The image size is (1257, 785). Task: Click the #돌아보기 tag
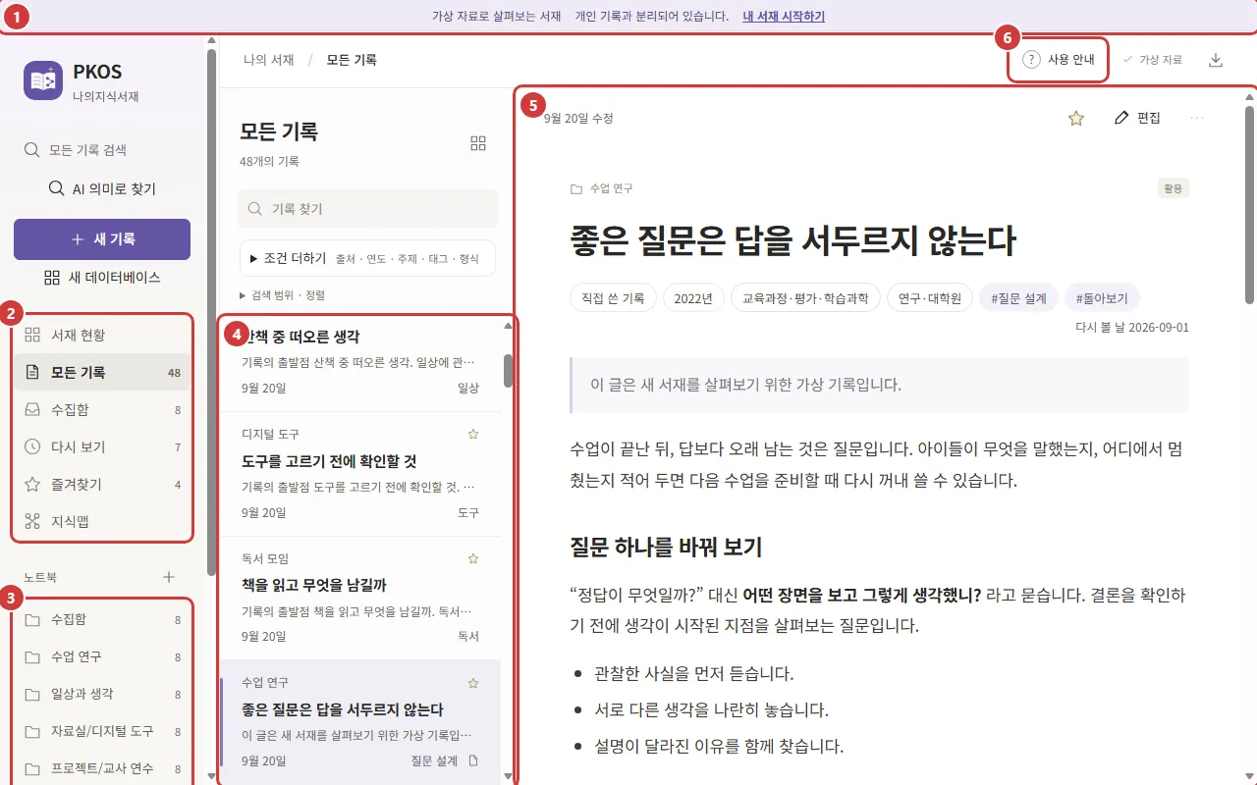tap(1102, 298)
